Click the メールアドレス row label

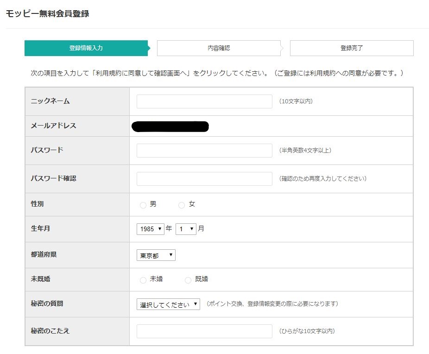53,126
